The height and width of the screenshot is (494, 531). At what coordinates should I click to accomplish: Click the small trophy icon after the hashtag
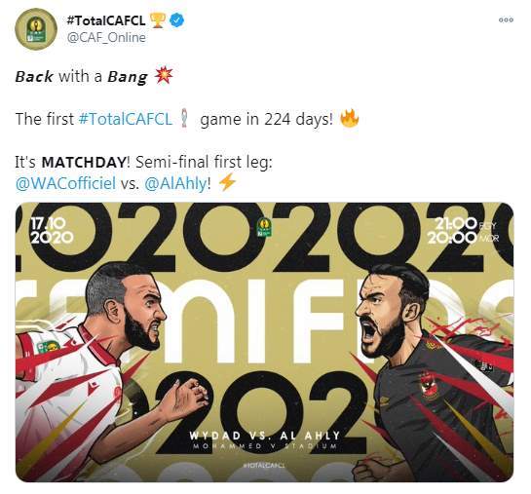pyautogui.click(x=184, y=118)
